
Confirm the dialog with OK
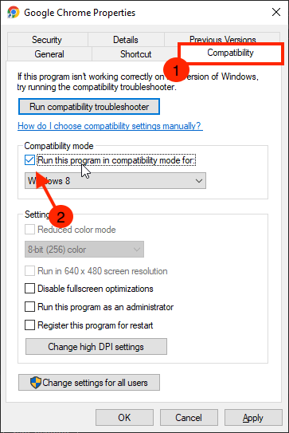124,418
